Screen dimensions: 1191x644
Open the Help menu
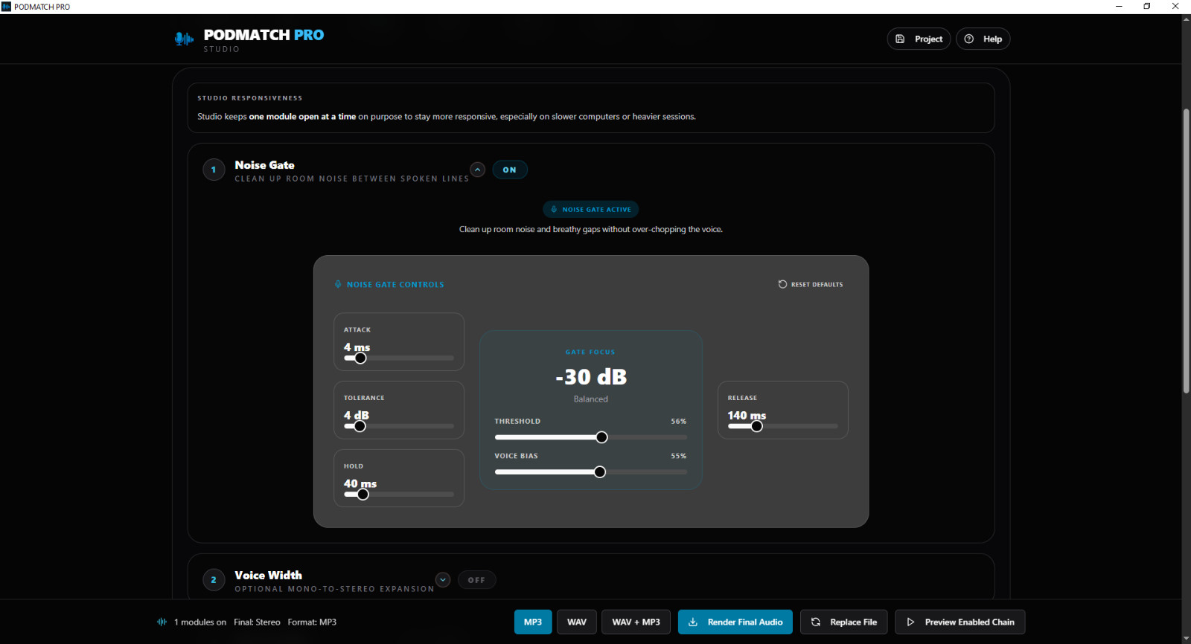(x=983, y=39)
